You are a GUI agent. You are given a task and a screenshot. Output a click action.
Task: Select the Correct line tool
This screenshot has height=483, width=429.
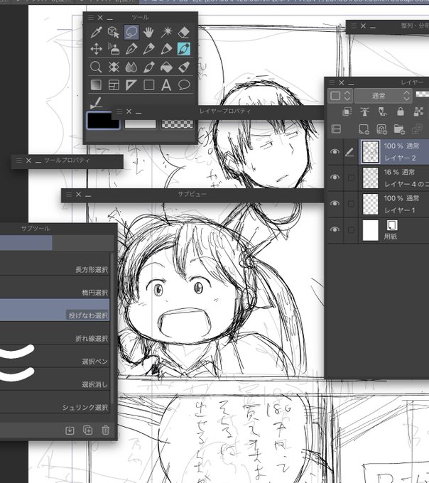96,102
